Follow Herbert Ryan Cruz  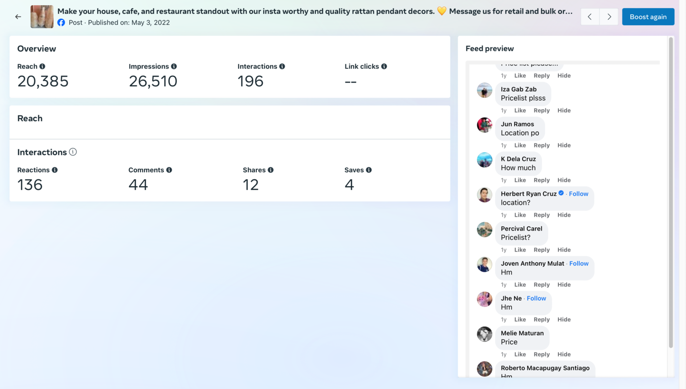(x=579, y=194)
